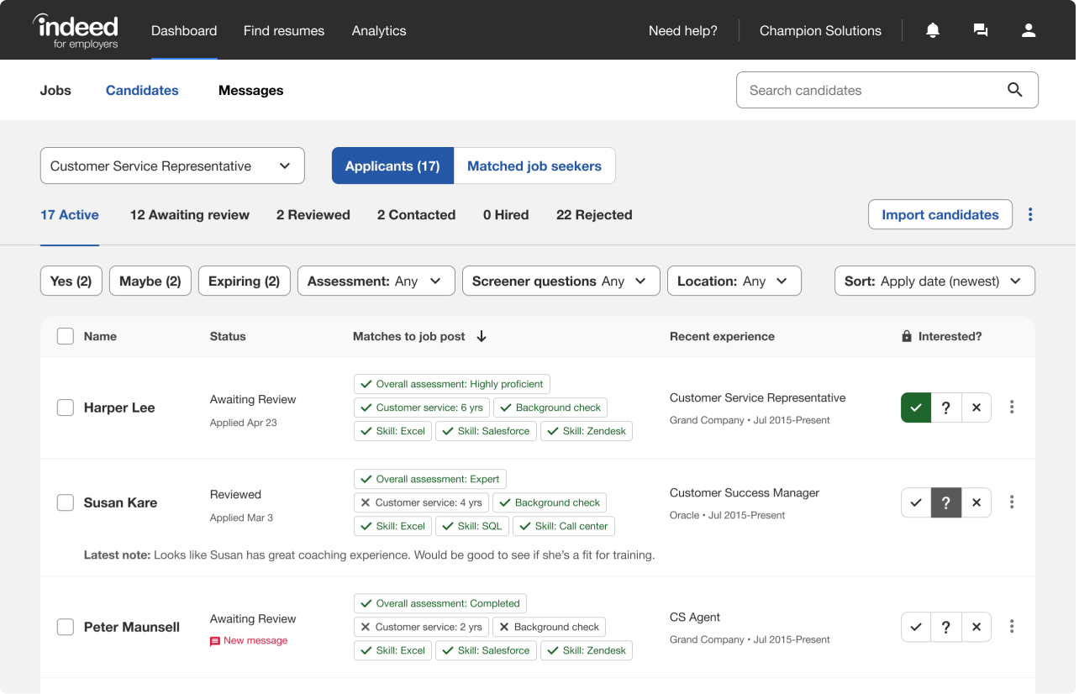Viewport: 1079px width, 694px height.
Task: Click the Import candidates button
Action: tap(940, 214)
